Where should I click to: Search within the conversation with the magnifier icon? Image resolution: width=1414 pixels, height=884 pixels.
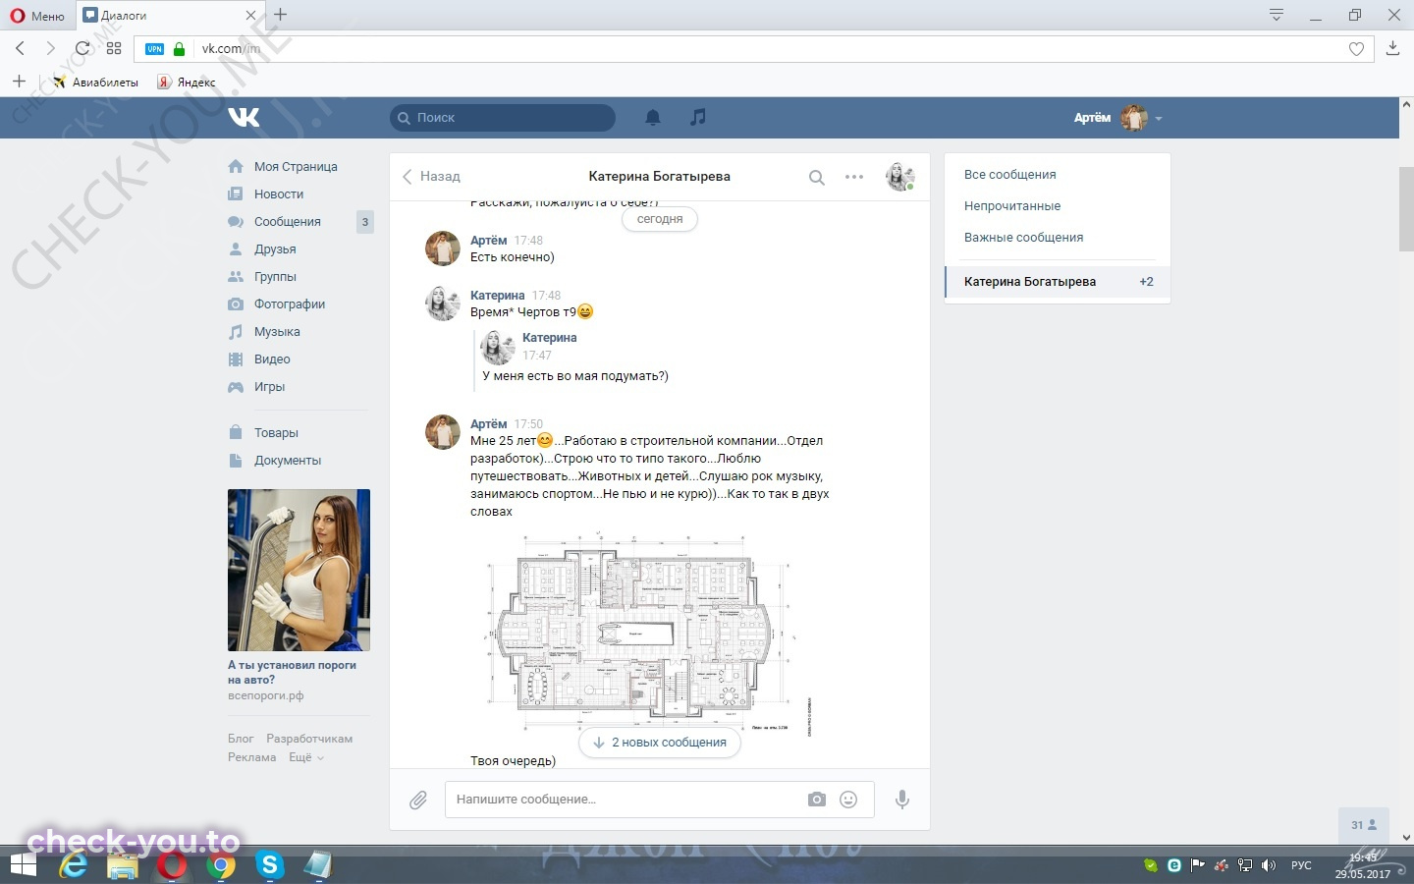click(816, 178)
